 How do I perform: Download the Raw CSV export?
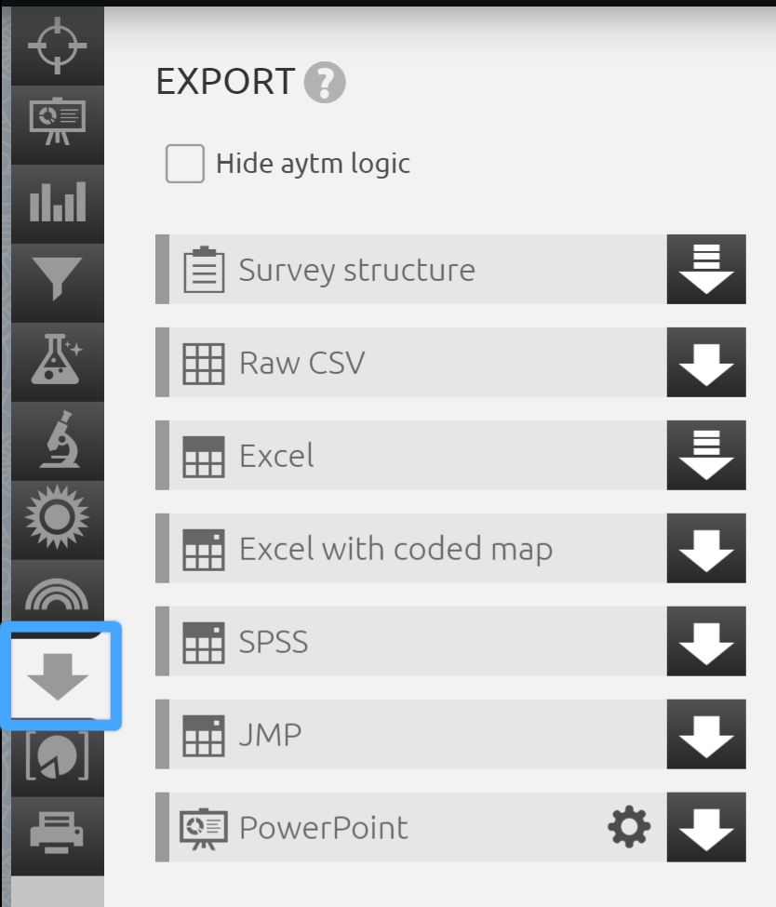[706, 363]
